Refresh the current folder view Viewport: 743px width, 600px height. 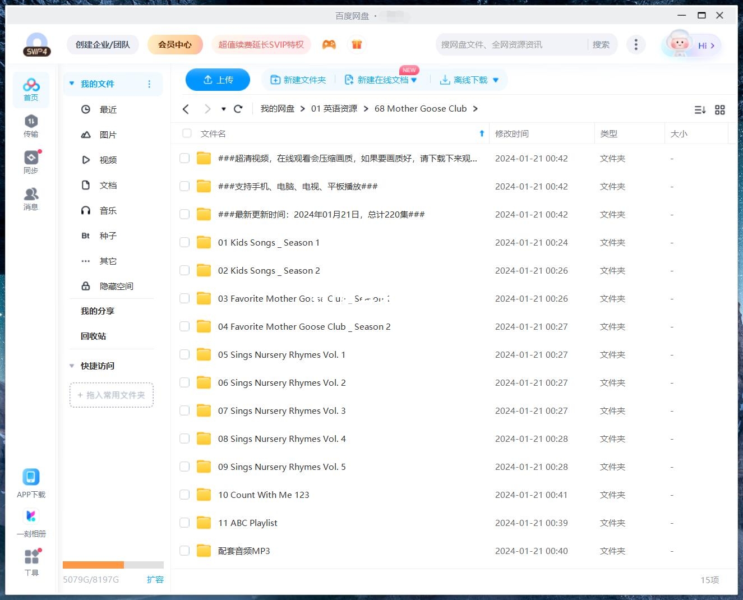coord(238,109)
